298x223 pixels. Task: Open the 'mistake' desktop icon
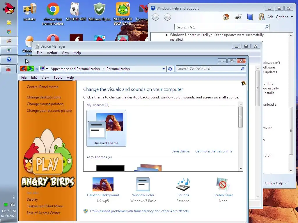(29, 12)
